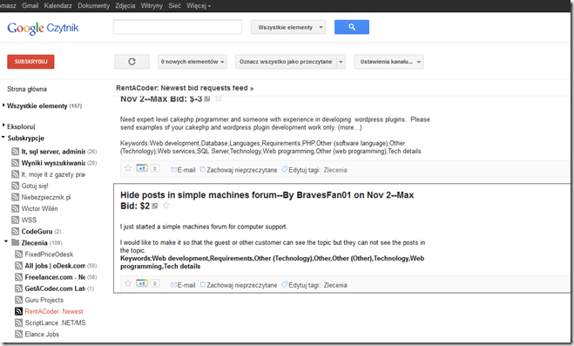The width and height of the screenshot is (574, 346).
Task: Click the E-mail envelope icon on the last entry
Action: (173, 285)
